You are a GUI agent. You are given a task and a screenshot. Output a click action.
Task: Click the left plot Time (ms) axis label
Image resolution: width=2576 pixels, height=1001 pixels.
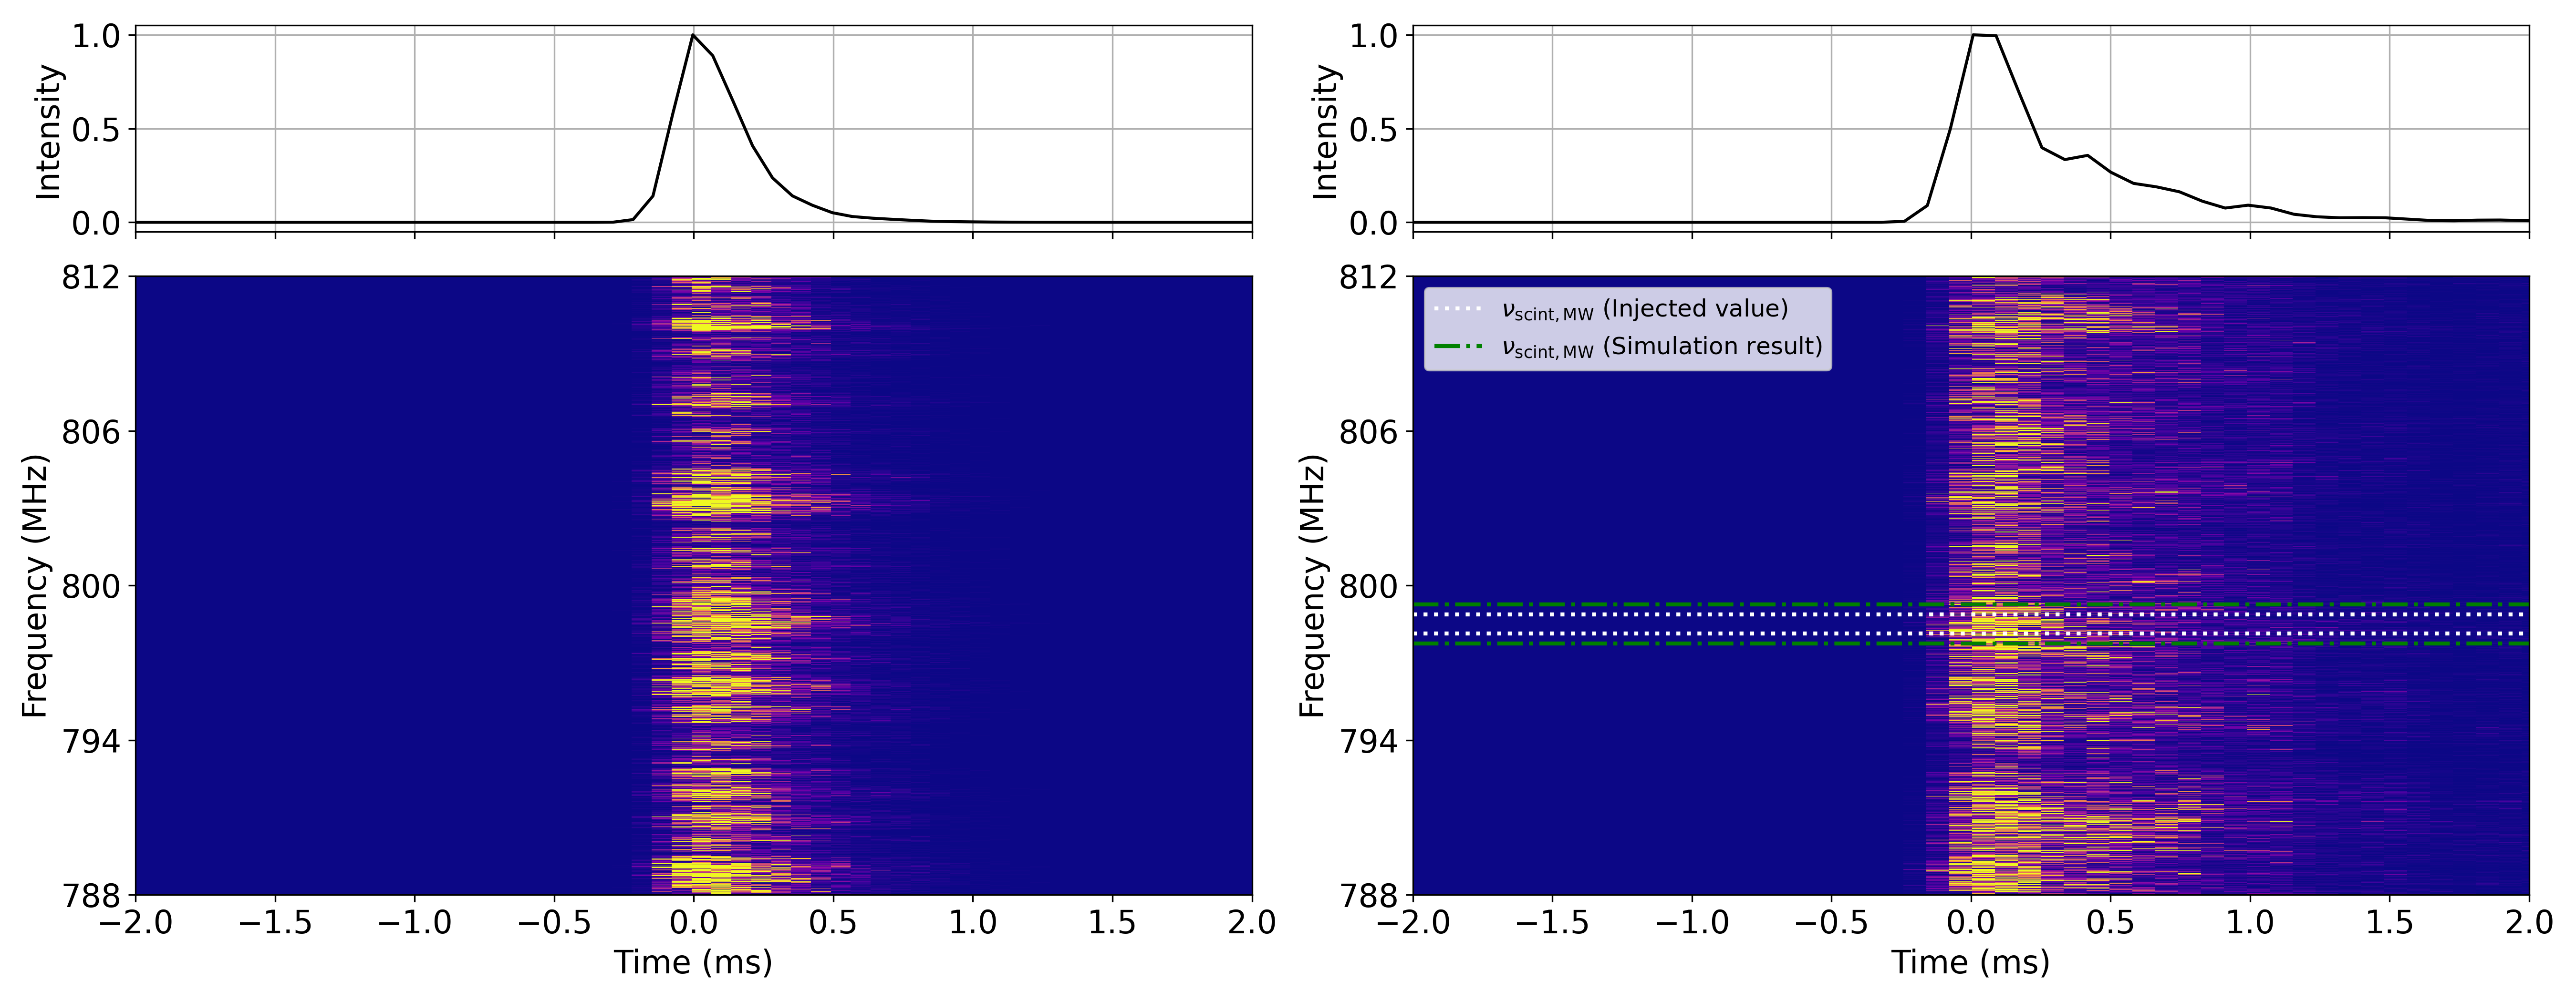(x=693, y=962)
